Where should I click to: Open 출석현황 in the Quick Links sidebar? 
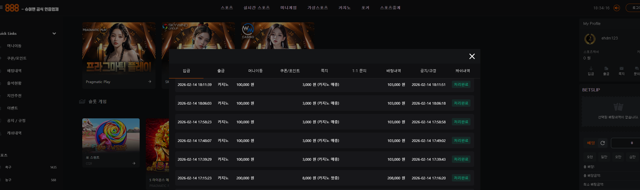tap(14, 83)
